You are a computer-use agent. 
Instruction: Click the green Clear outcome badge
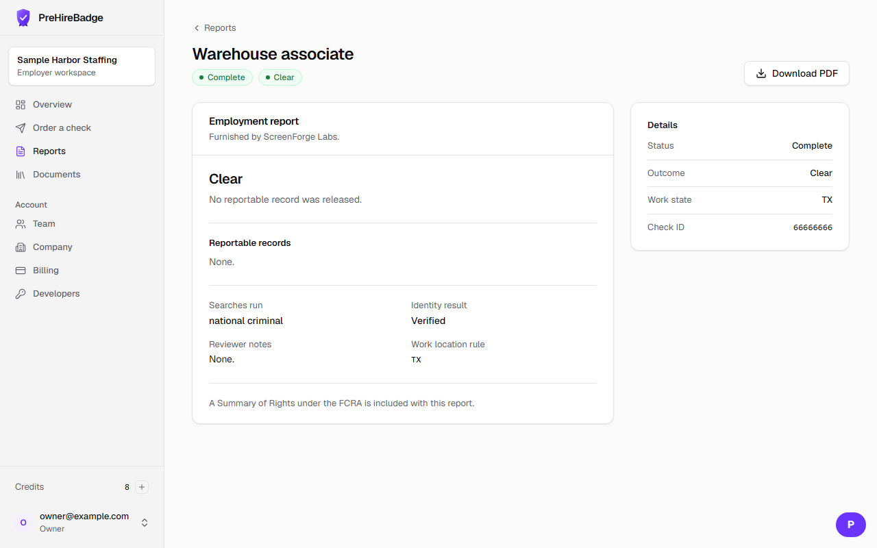[280, 77]
